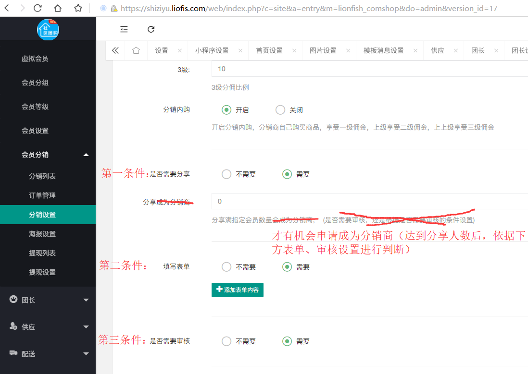Switch to the 模板消息设置 tab
The width and height of the screenshot is (528, 374).
click(384, 50)
